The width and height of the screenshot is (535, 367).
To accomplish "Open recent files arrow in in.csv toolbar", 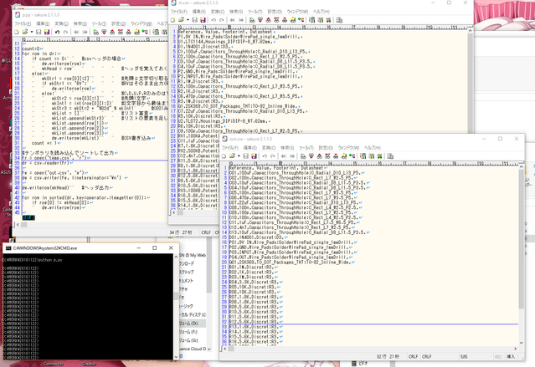I will [188, 20].
